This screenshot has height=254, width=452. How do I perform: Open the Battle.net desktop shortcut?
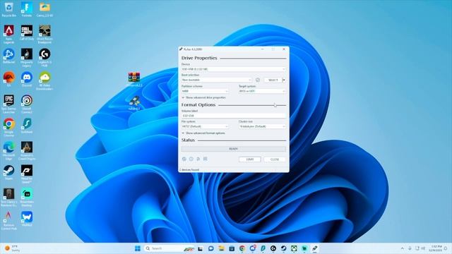pyautogui.click(x=8, y=56)
